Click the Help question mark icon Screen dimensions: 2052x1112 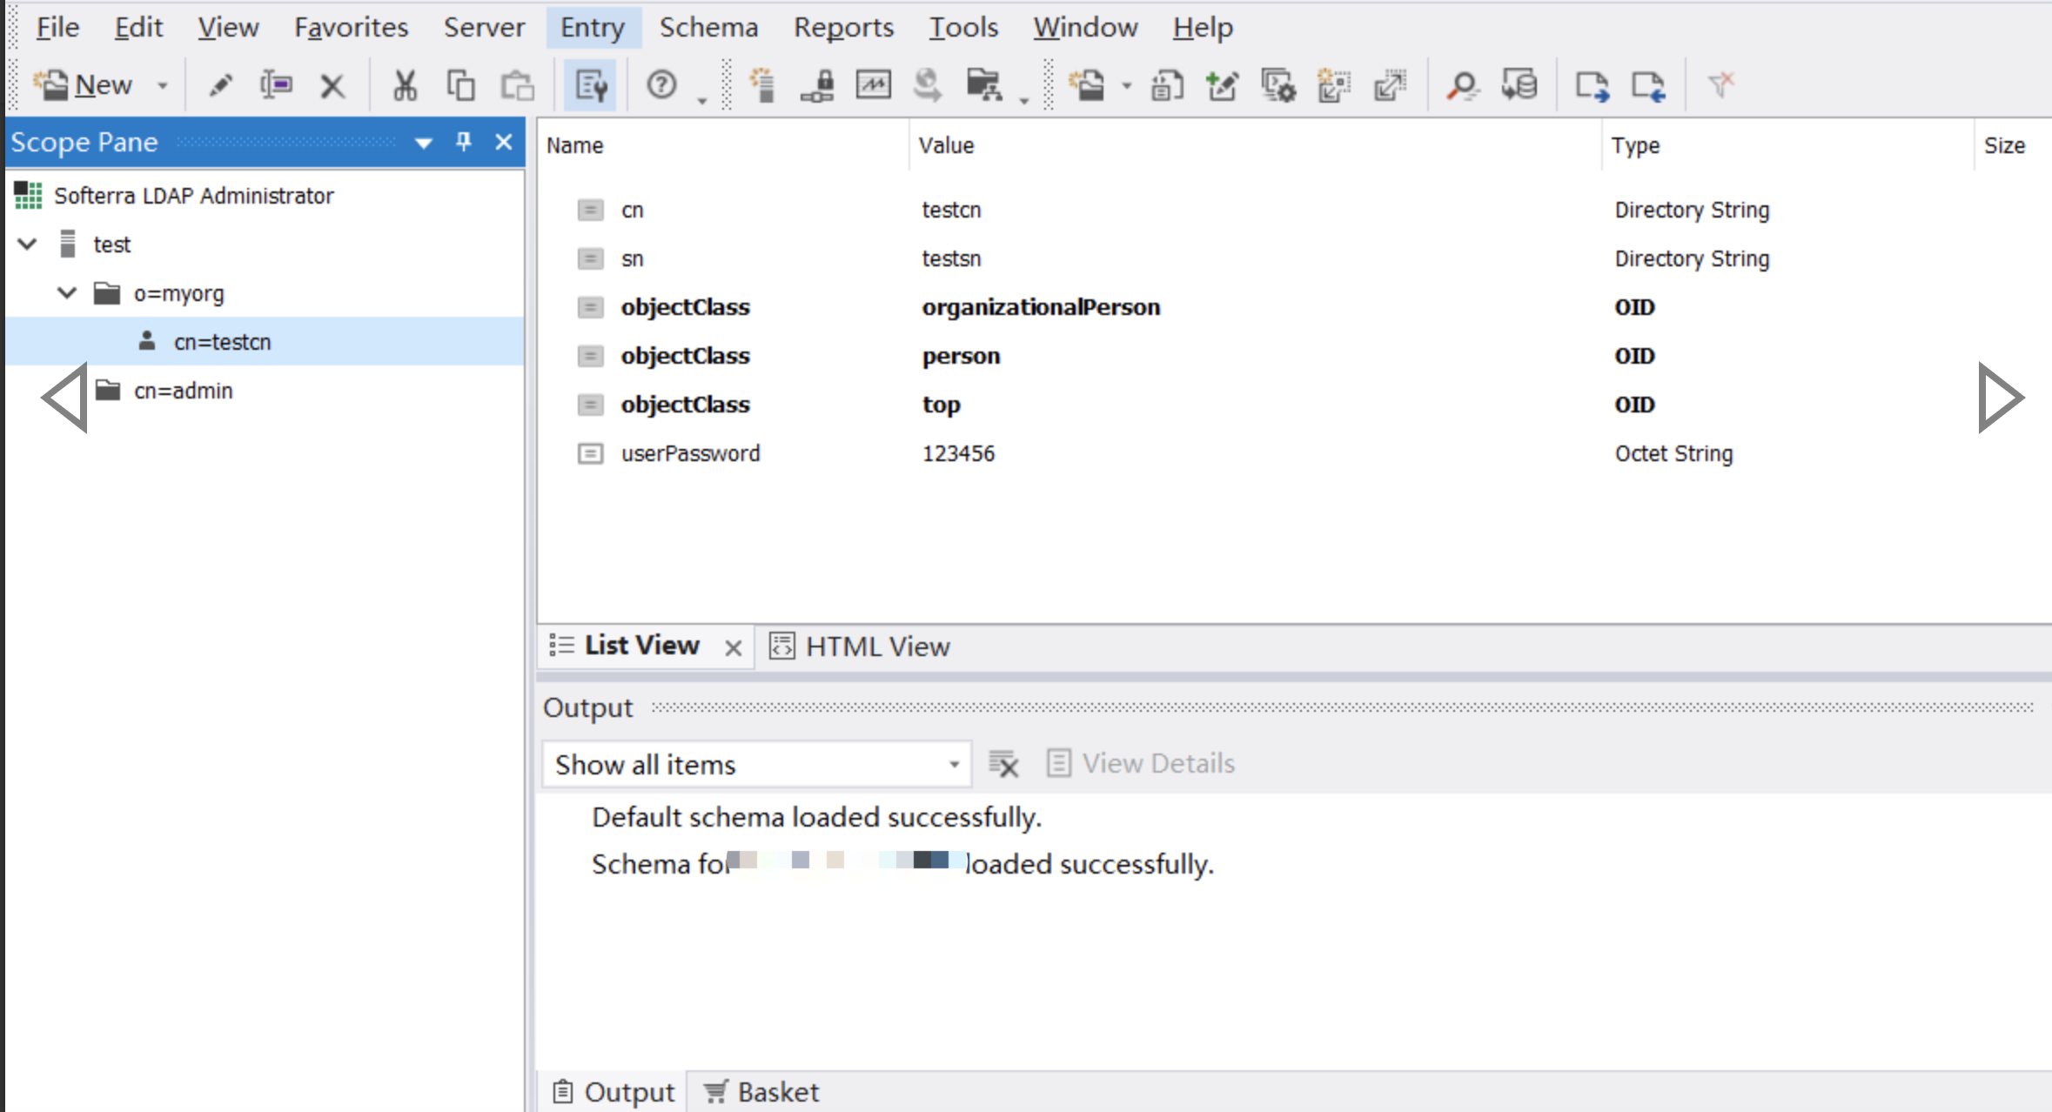click(x=661, y=85)
